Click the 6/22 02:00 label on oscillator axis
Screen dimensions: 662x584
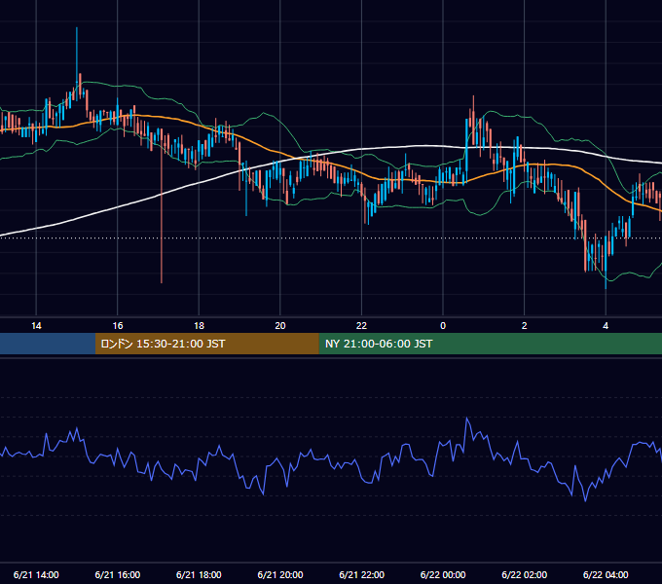pyautogui.click(x=525, y=574)
